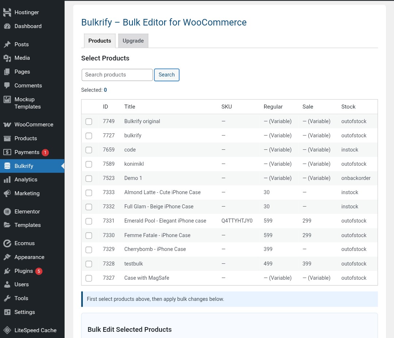Click the Hostinger logo icon in sidebar
Screen dimensions: 394x338
pyautogui.click(x=7, y=12)
